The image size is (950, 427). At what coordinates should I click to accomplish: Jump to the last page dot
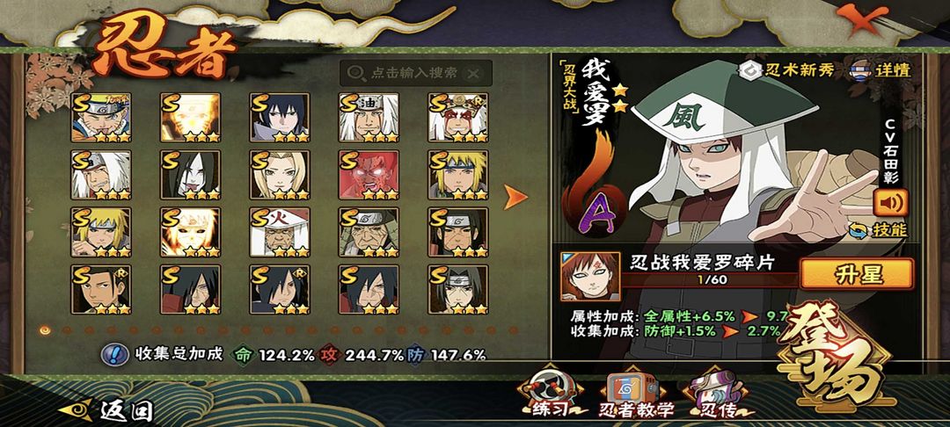(514, 330)
